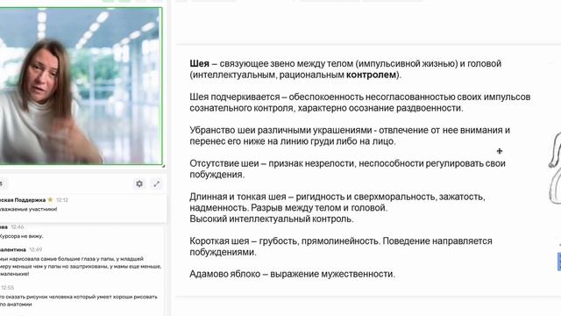Click timestamp 12:12 in chat
Image resolution: width=561 pixels, height=316 pixels.
[x=62, y=200]
